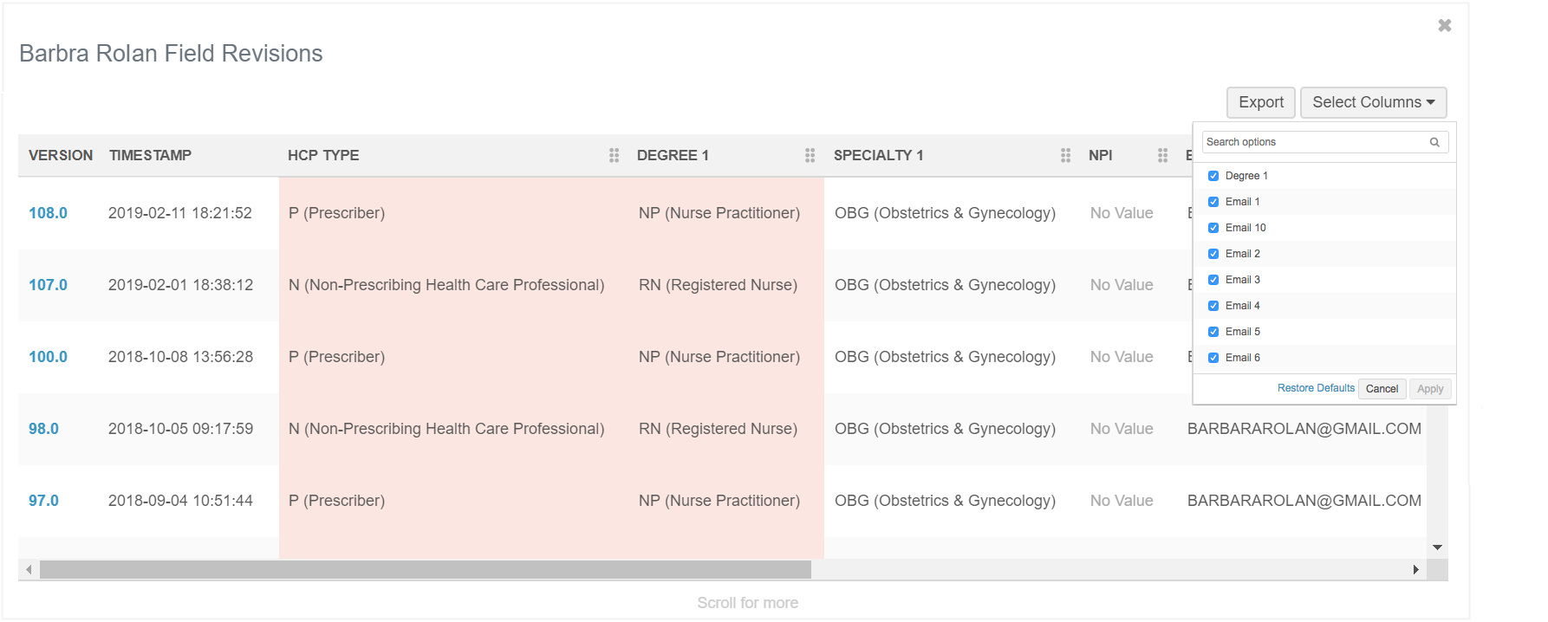Click the NPI column drag handle

pos(1162,155)
